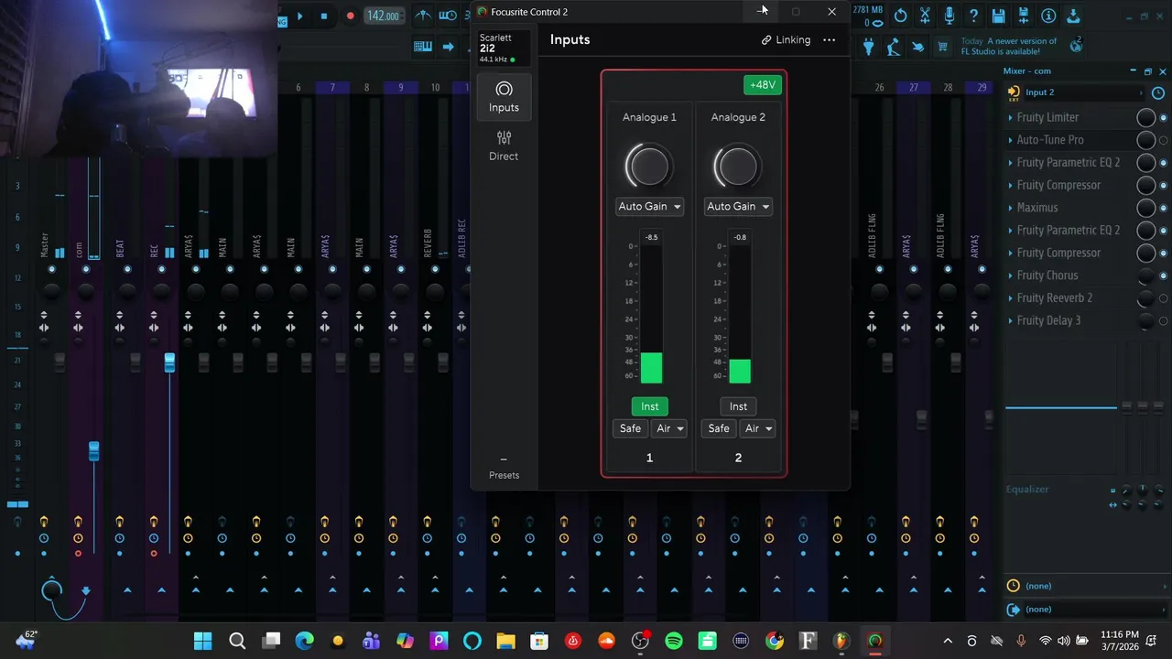Click the Scarlett 2i2 device selector
Viewport: 1172px width, 659px height.
point(503,48)
